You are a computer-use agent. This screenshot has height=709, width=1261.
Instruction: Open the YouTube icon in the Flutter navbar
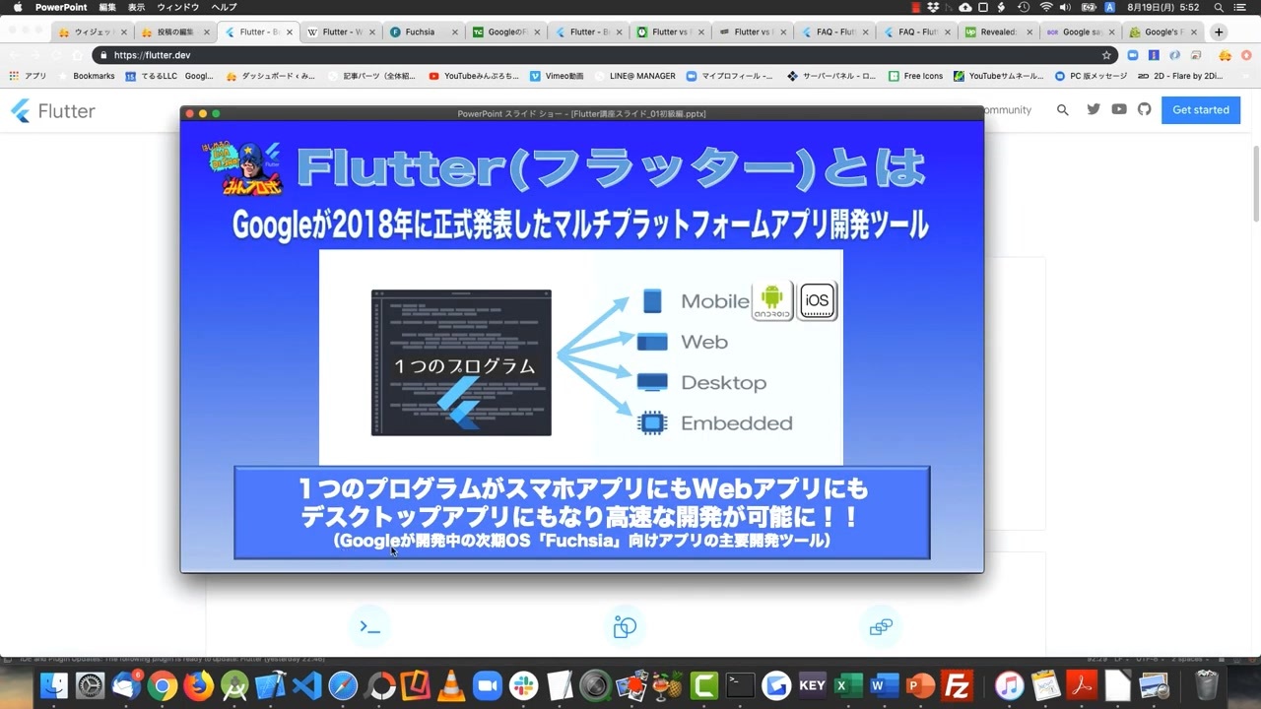click(1119, 109)
